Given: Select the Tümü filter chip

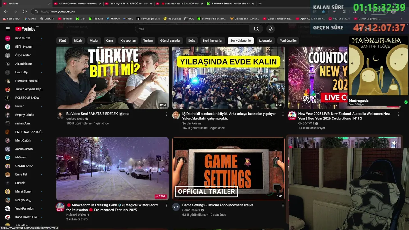Looking at the screenshot, I should (63, 41).
